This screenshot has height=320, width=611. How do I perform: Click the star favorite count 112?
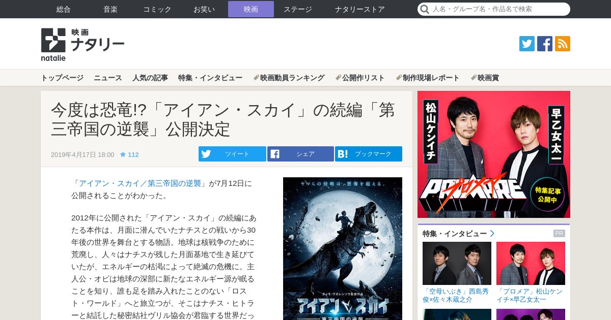coord(129,154)
